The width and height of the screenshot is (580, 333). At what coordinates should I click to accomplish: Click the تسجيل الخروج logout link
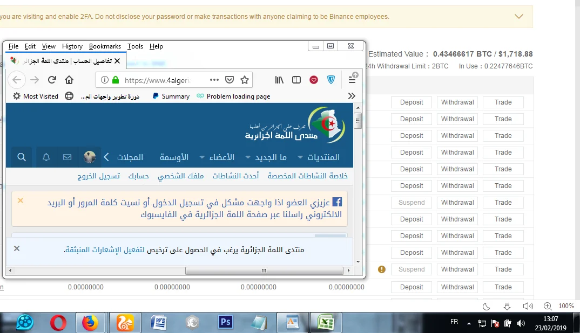(x=98, y=176)
